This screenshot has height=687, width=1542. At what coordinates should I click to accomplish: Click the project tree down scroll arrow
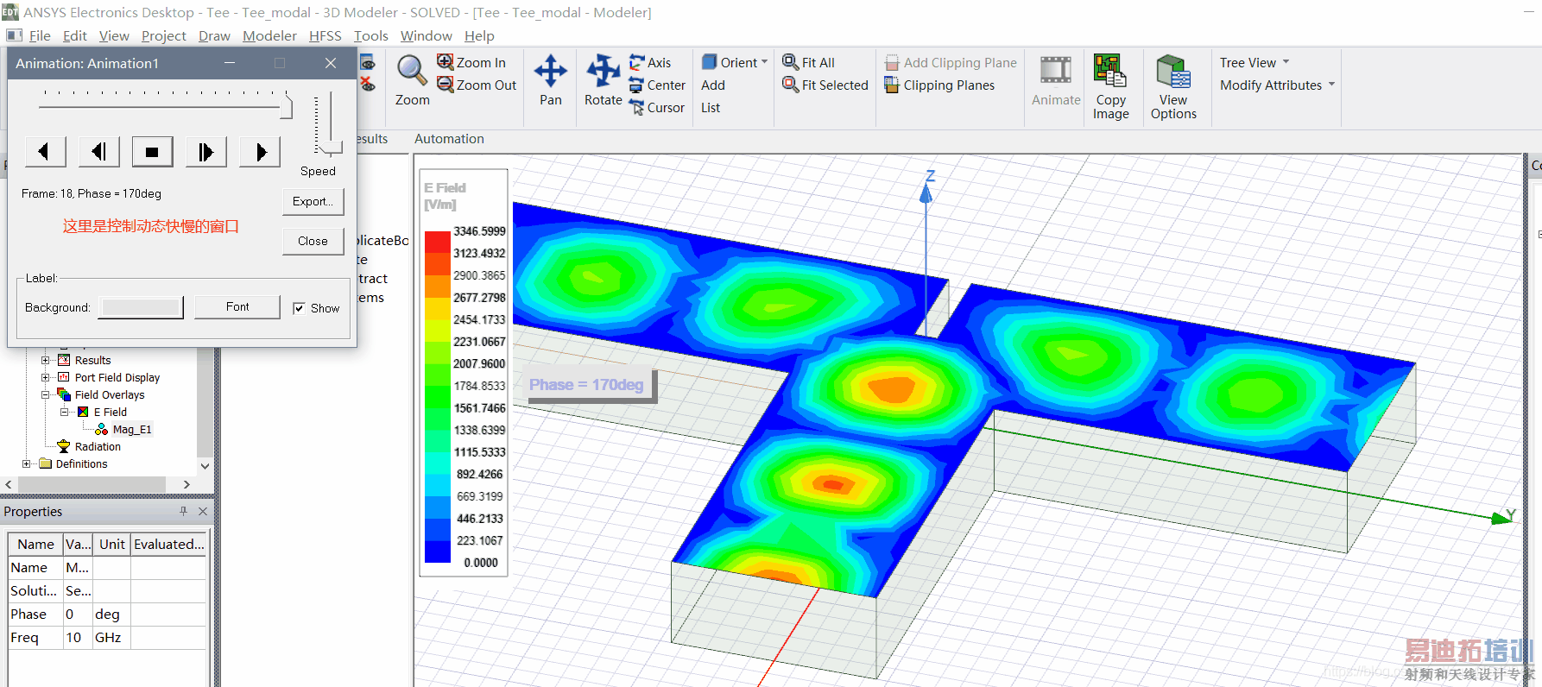click(205, 465)
